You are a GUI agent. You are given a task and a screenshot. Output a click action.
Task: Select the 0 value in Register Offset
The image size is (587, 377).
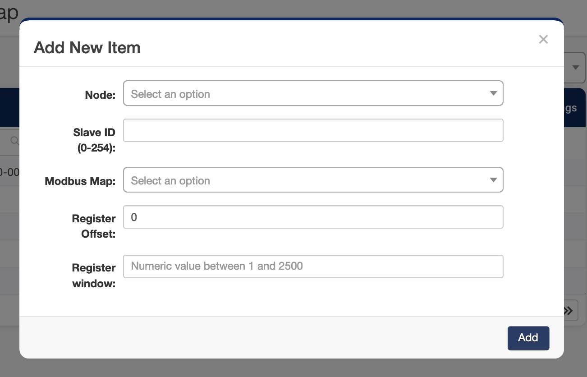click(133, 217)
